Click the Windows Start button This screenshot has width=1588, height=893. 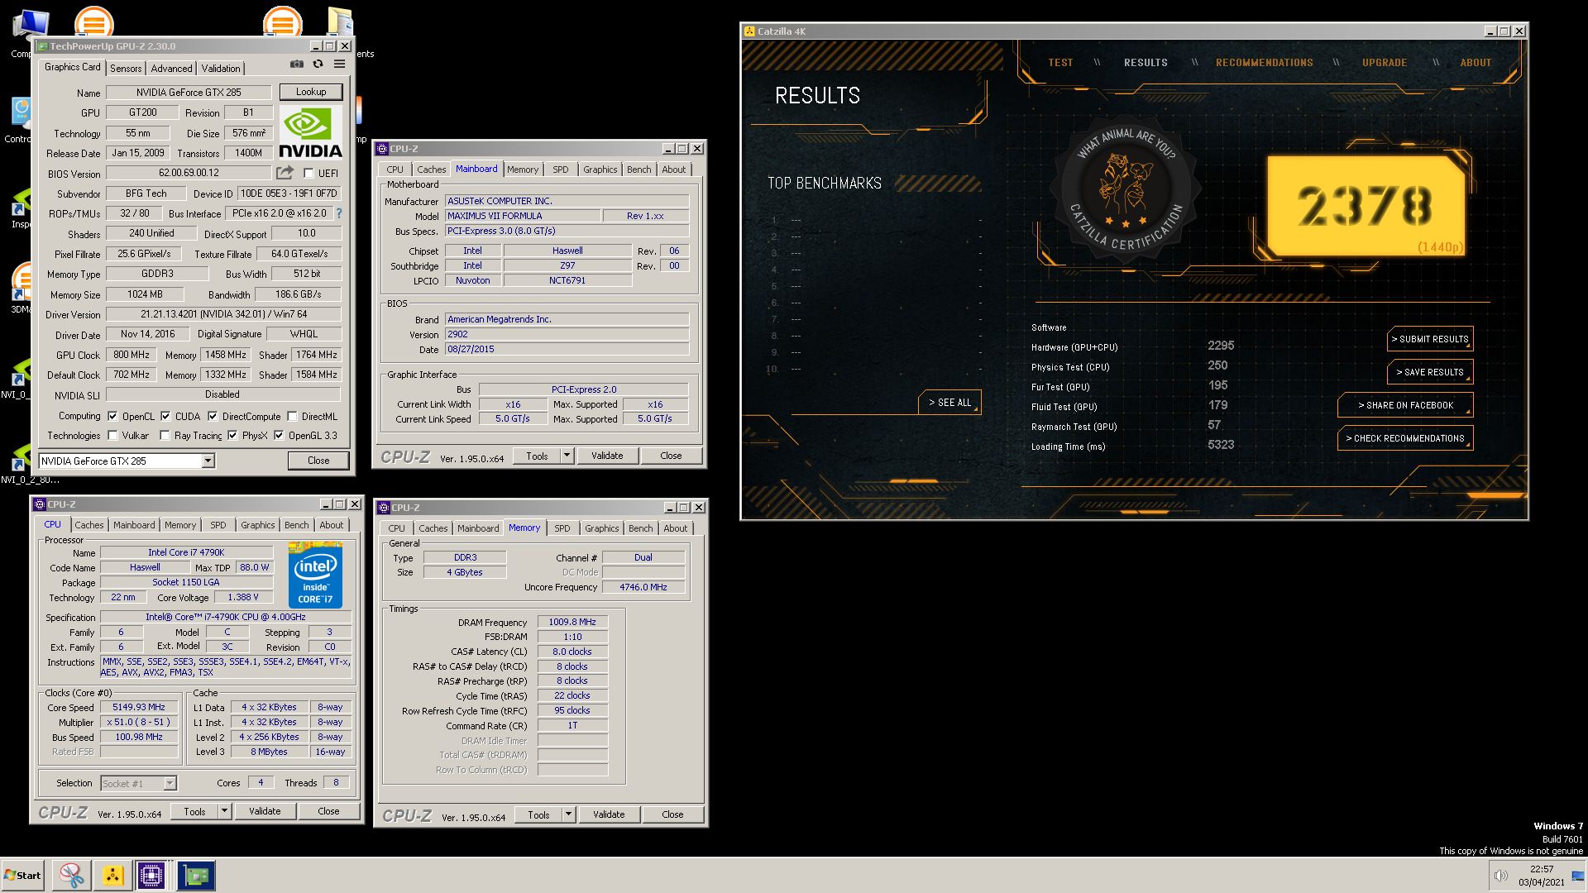click(x=22, y=876)
